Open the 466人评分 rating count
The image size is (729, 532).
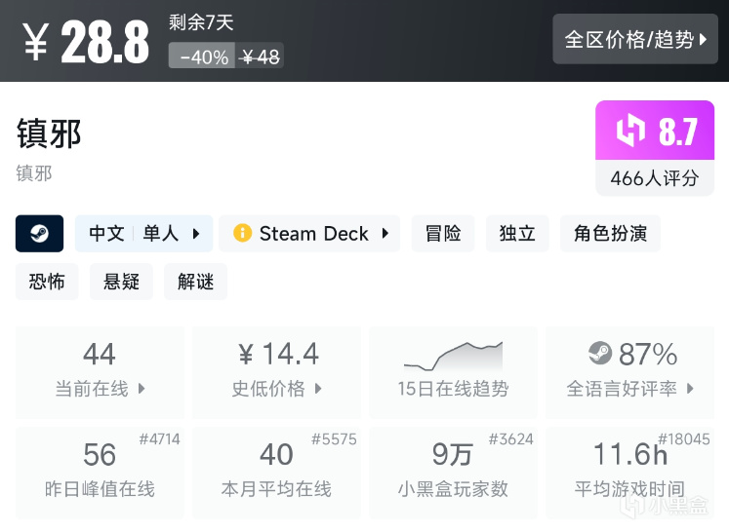coord(655,178)
